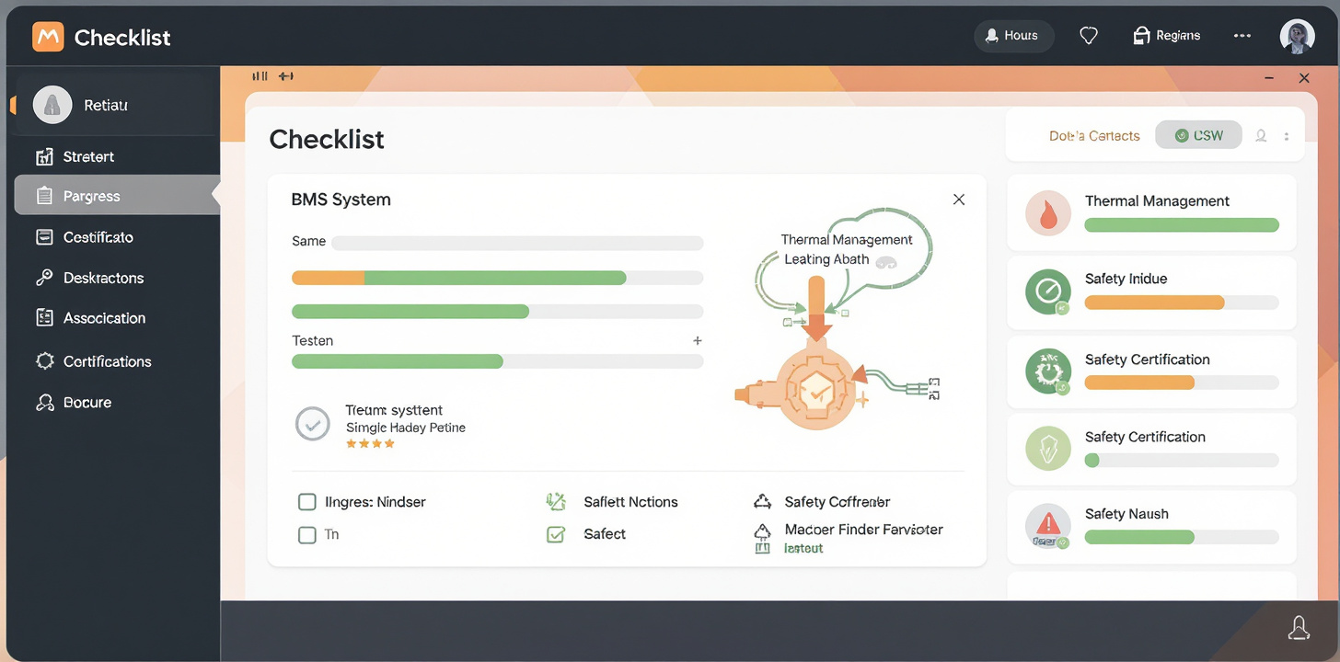Viewport: 1340px width, 662px height.
Task: Click the heart icon in top bar
Action: pyautogui.click(x=1089, y=36)
